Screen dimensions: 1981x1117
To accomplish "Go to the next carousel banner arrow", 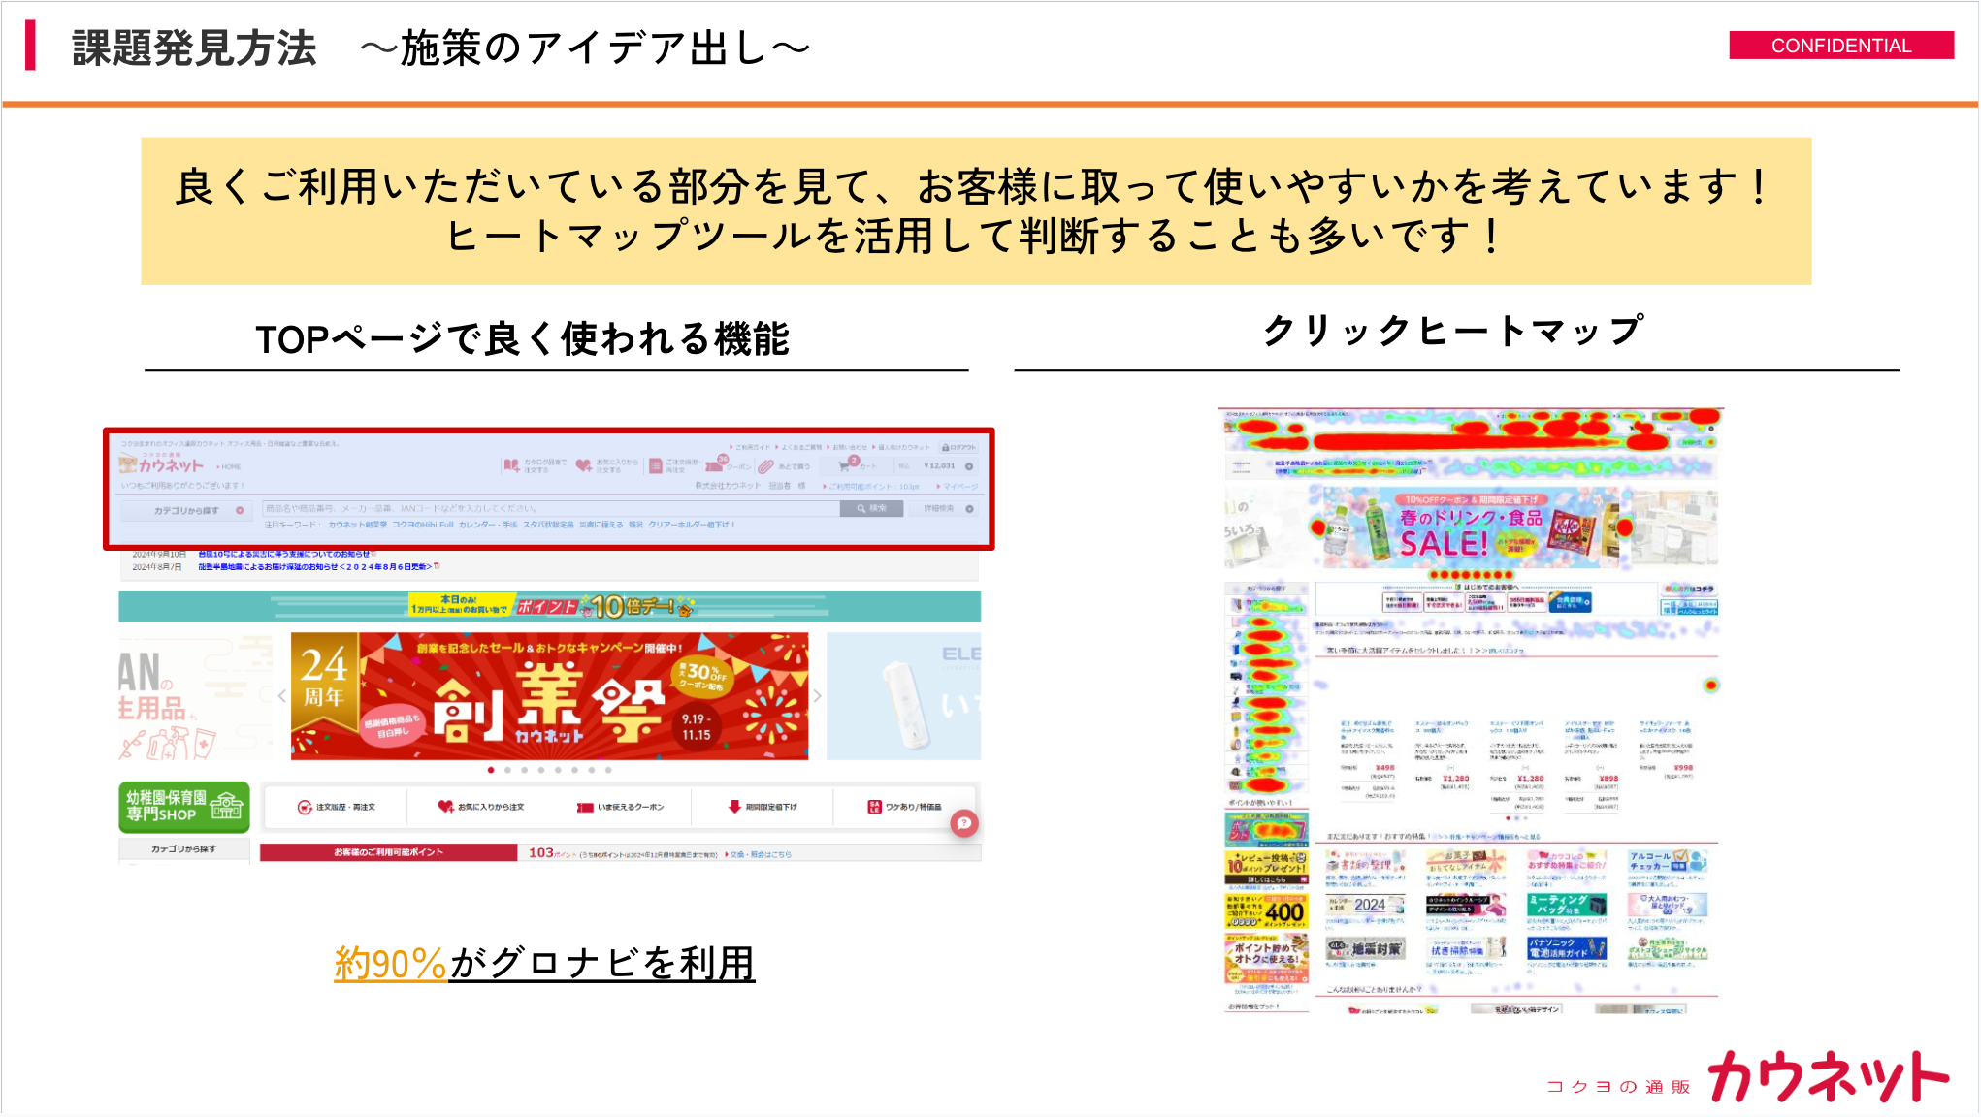I will pos(817,696).
